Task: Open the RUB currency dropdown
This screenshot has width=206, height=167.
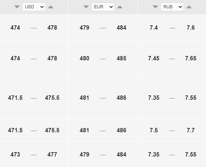Action: [x=172, y=7]
